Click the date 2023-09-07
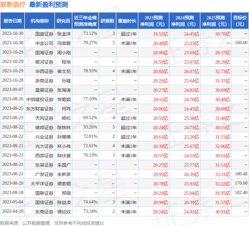The width and height of the screenshot is (249, 226). coord(13,90)
